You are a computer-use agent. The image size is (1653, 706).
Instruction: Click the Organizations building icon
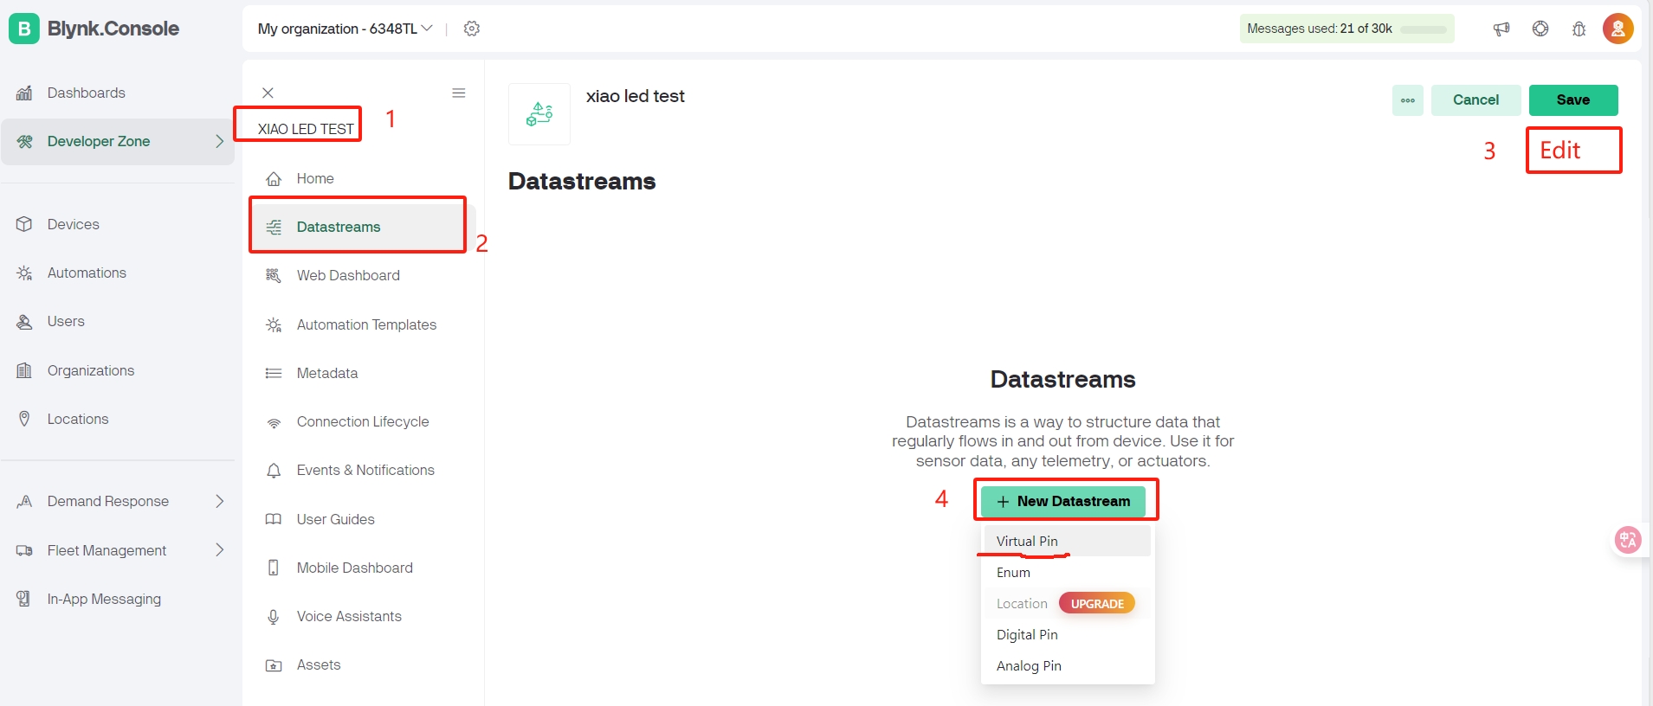pos(24,370)
